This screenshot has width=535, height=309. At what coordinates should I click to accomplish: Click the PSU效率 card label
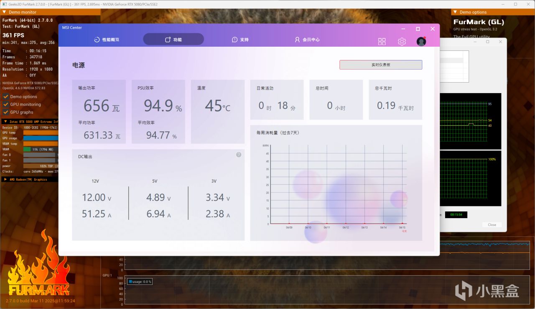(146, 88)
